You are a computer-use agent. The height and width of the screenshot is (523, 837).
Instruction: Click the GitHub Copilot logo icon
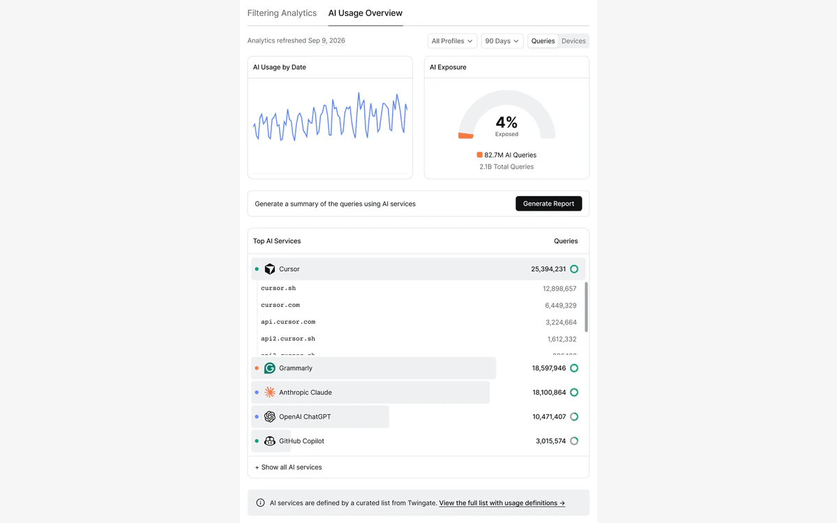pos(270,441)
